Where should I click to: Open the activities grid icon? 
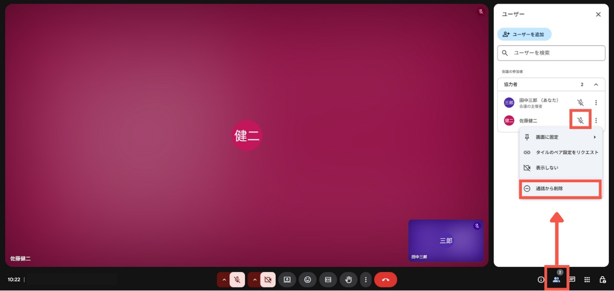point(587,279)
